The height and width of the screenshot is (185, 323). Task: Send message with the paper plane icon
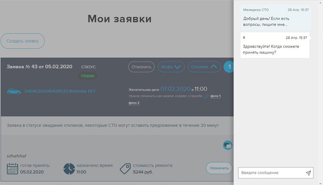pyautogui.click(x=308, y=173)
